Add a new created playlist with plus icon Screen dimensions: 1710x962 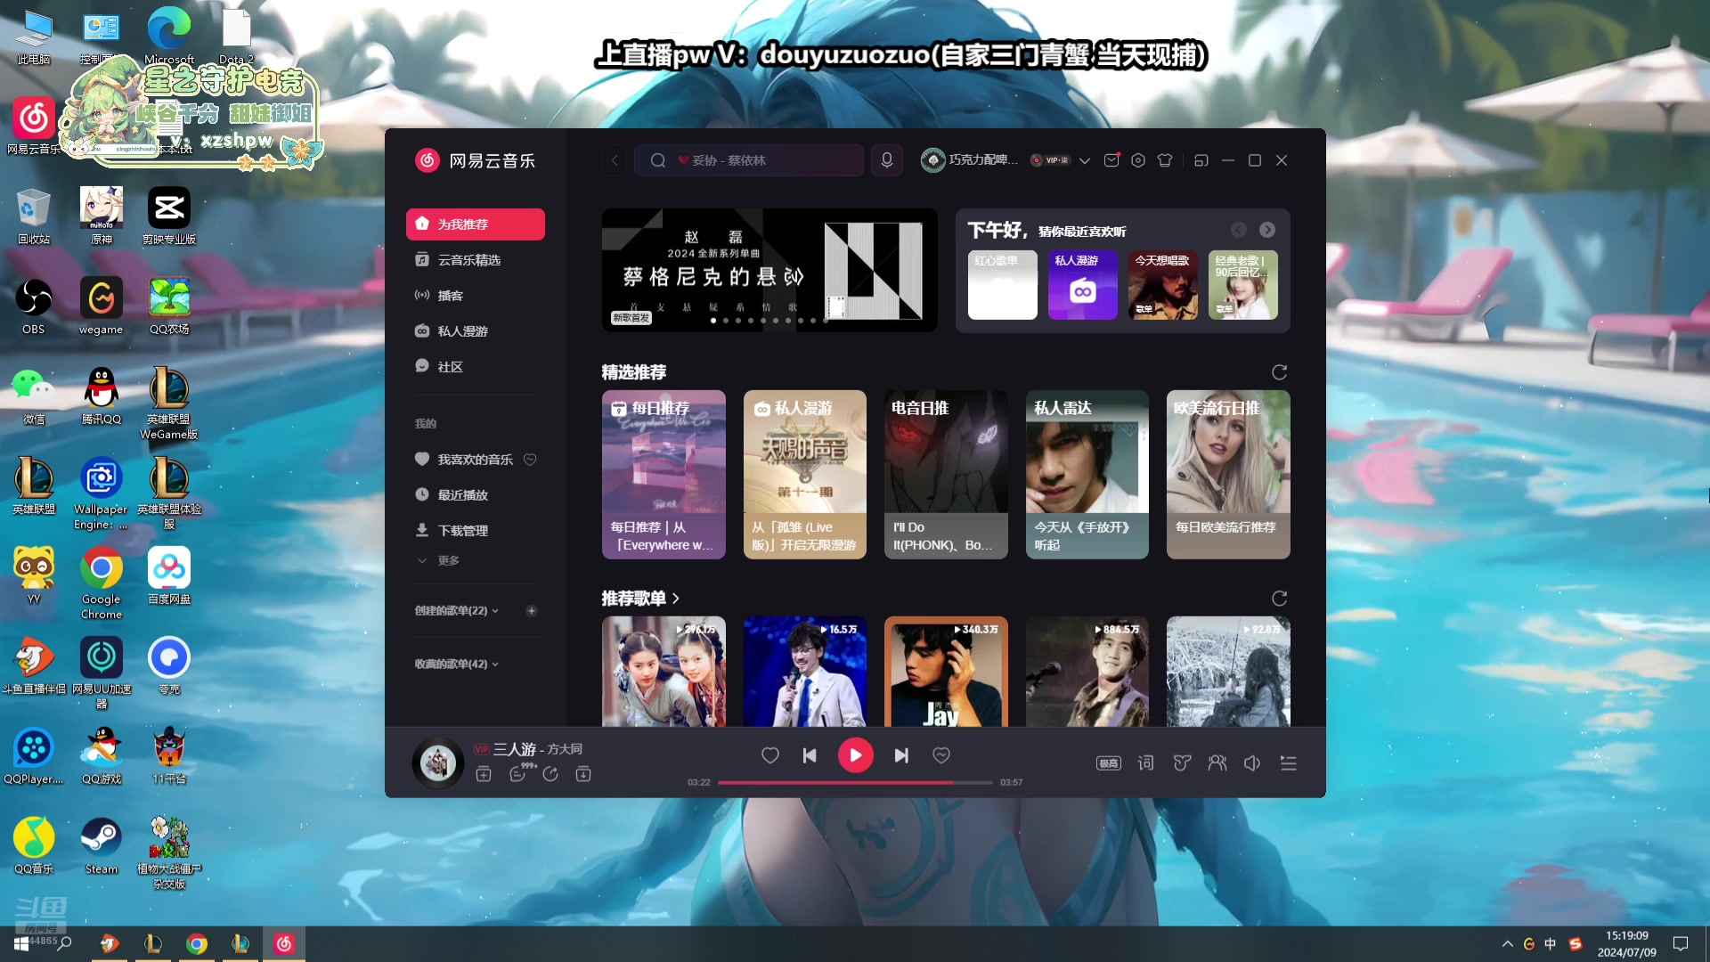(x=532, y=611)
